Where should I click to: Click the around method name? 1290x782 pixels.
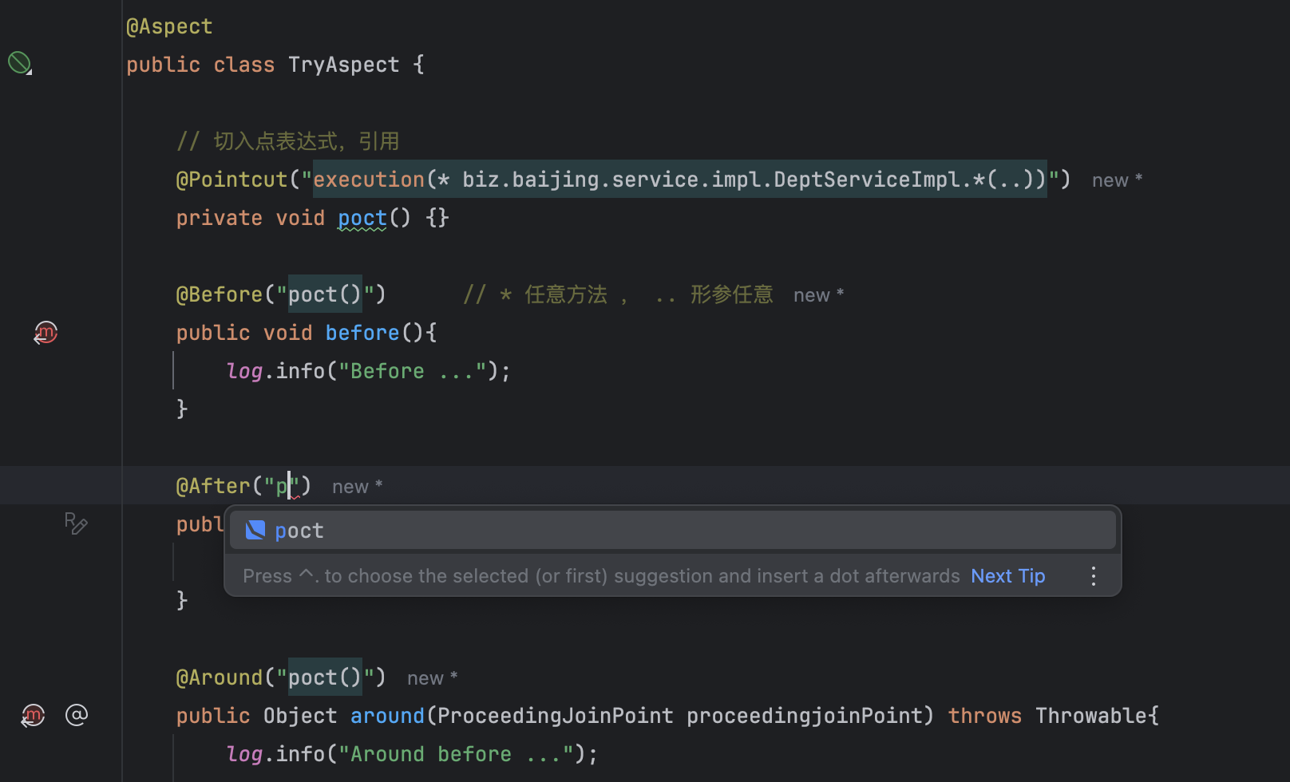387,716
